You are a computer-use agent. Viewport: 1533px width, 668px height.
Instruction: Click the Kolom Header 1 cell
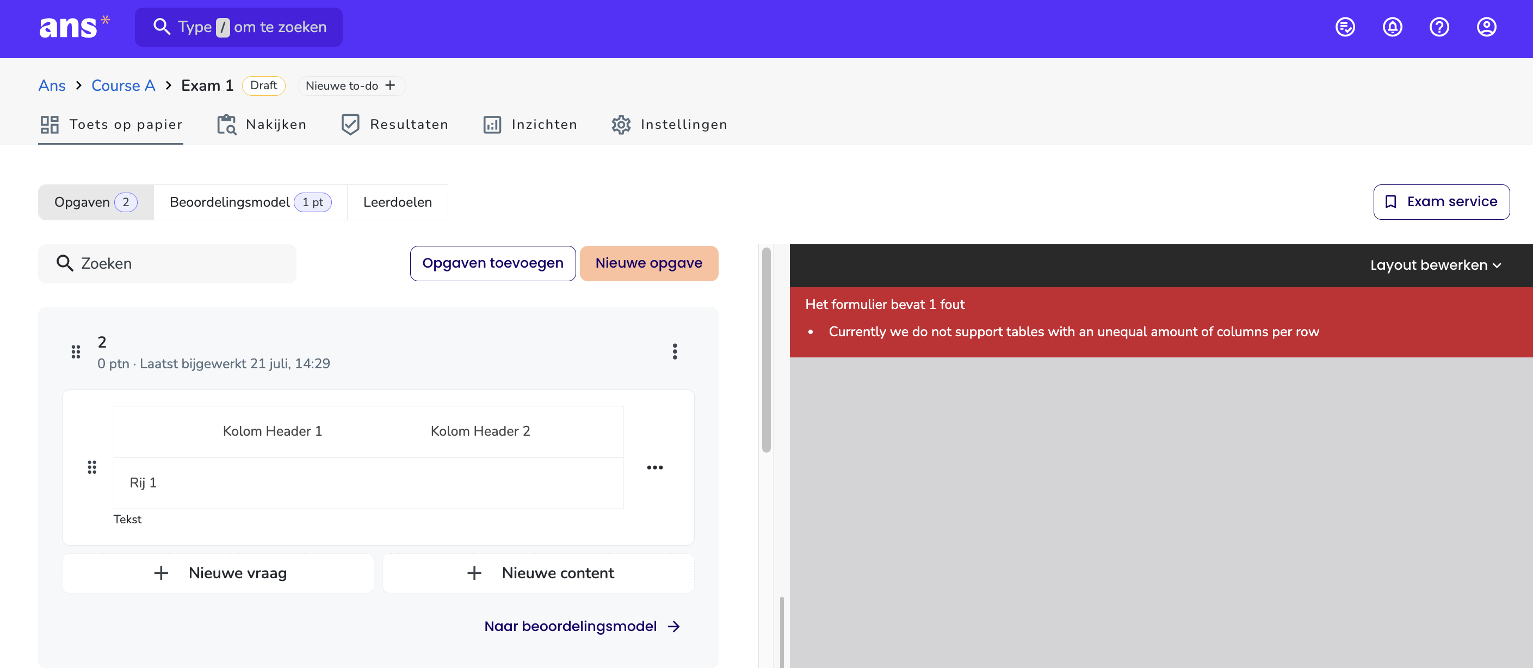(x=273, y=431)
